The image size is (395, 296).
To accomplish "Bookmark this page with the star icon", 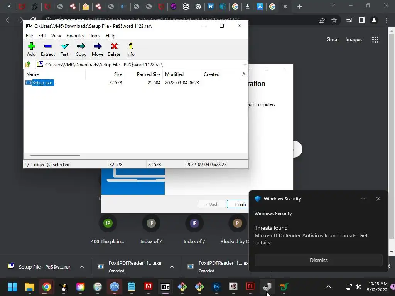I will tap(334, 20).
